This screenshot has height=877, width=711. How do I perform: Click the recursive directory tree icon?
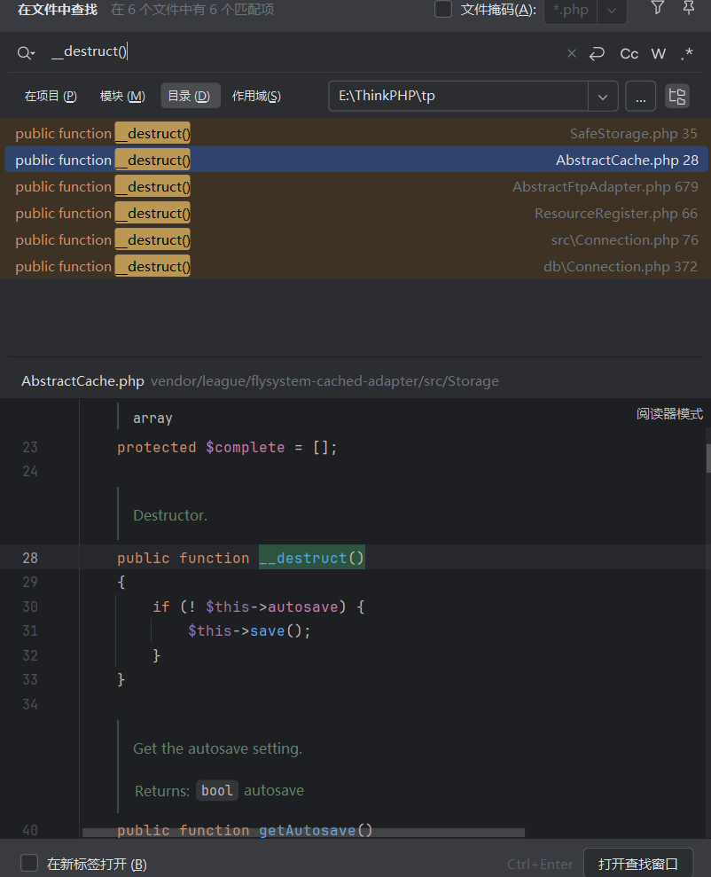pyautogui.click(x=677, y=96)
